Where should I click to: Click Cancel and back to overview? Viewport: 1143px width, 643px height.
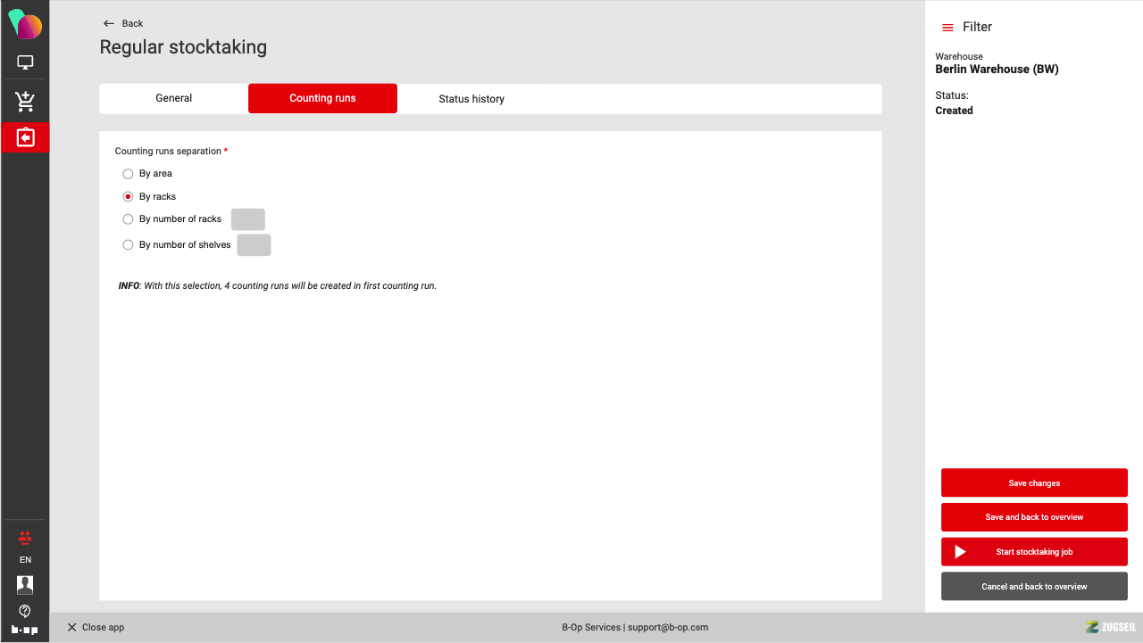1034,587
